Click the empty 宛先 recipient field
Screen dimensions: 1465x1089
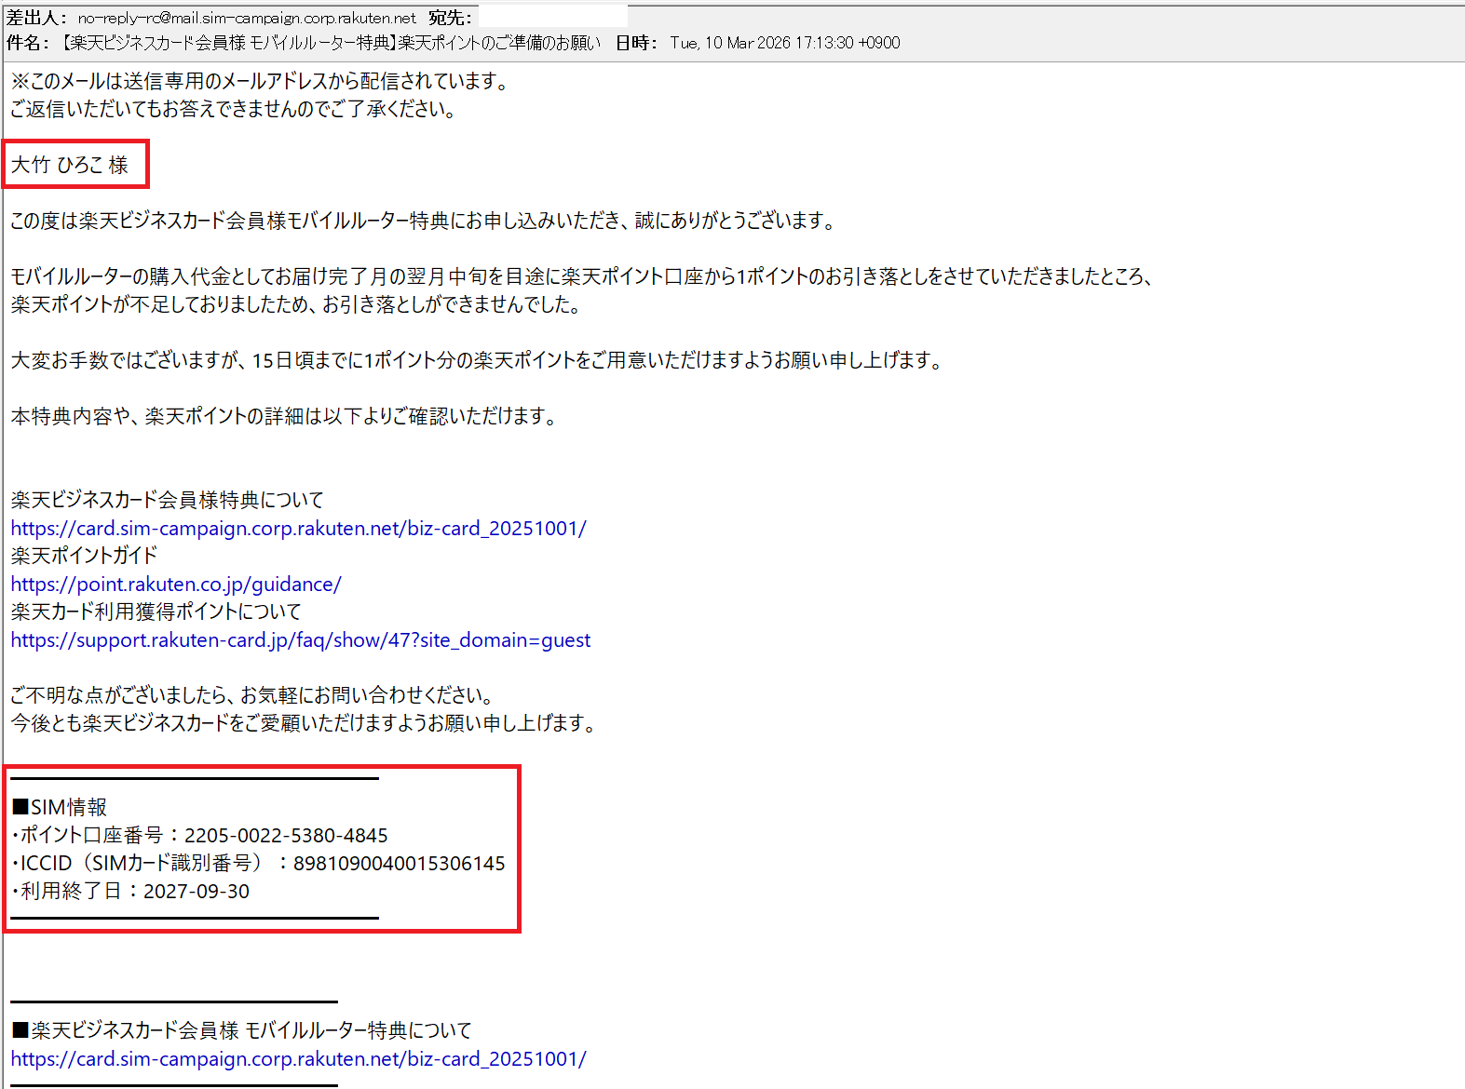[552, 18]
